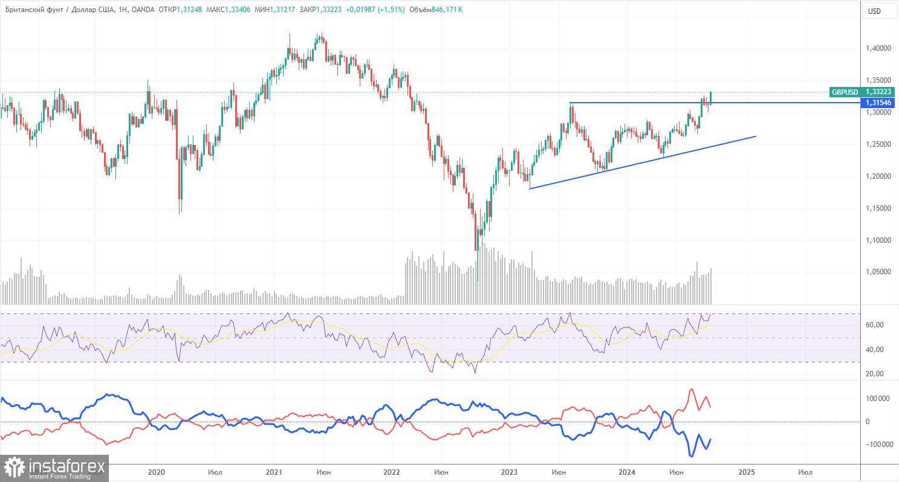Viewport: 899px width, 482px height.
Task: Click the 2023 label on time axis
Action: coord(509,472)
